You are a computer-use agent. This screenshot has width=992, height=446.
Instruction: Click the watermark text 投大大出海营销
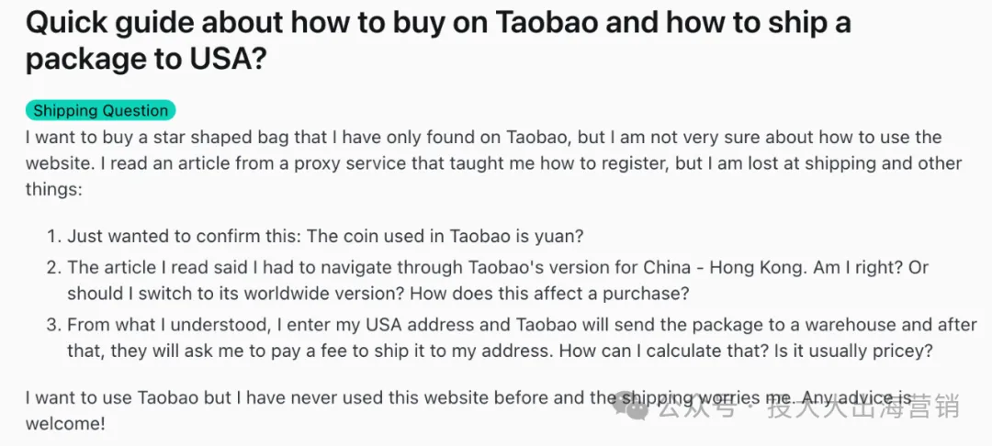(x=863, y=407)
